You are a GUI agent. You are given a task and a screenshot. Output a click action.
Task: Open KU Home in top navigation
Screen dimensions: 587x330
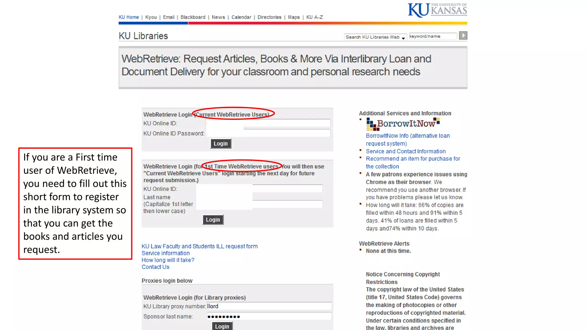click(129, 17)
